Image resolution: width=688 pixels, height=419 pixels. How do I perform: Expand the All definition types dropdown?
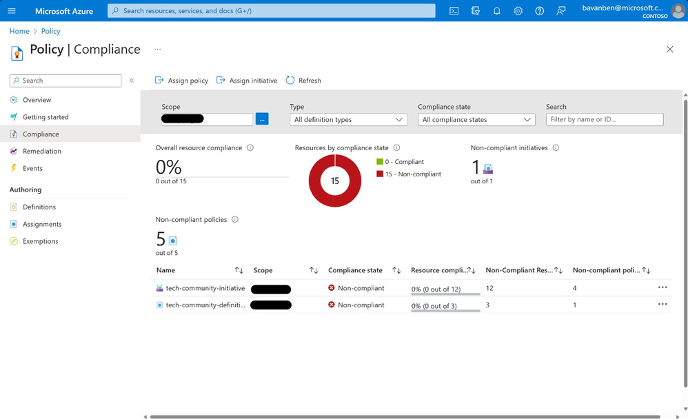pyautogui.click(x=348, y=119)
